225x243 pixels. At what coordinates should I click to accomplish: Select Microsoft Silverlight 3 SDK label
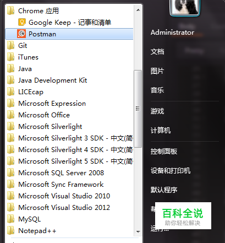[75, 138]
